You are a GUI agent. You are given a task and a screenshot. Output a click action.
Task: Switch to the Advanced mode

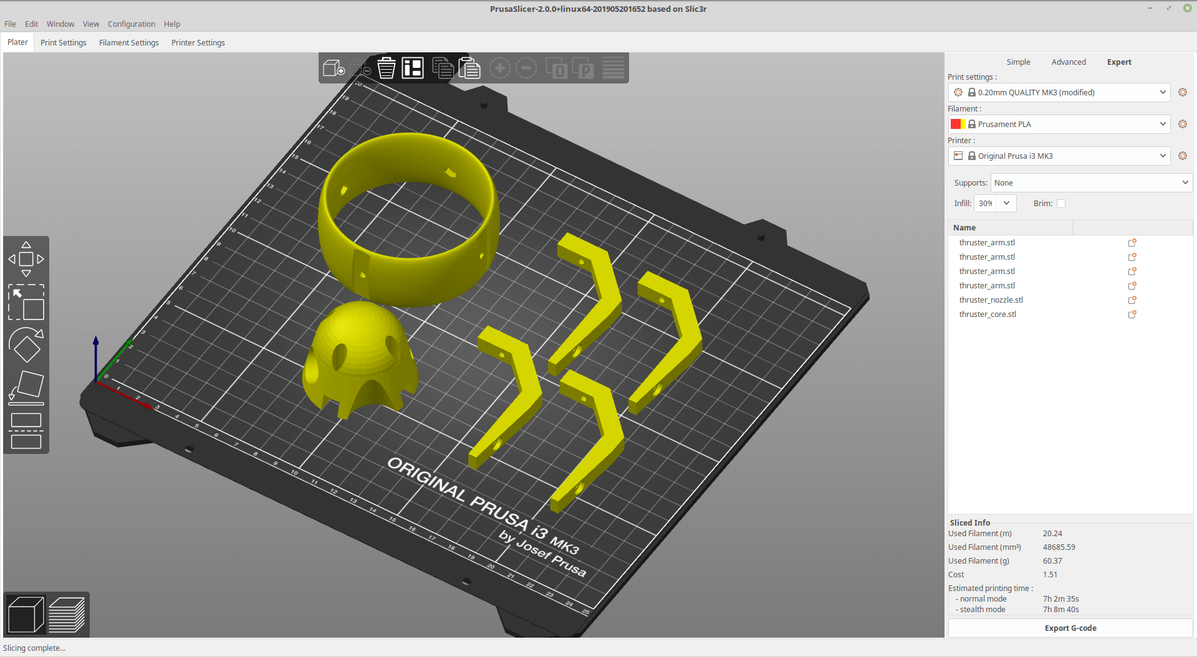[1068, 62]
